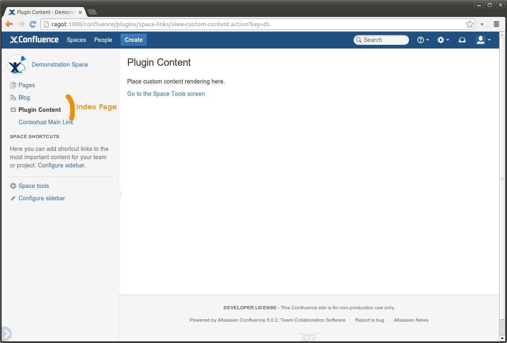507x343 pixels.
Task: Reload the page with browser refresh
Action: 33,24
